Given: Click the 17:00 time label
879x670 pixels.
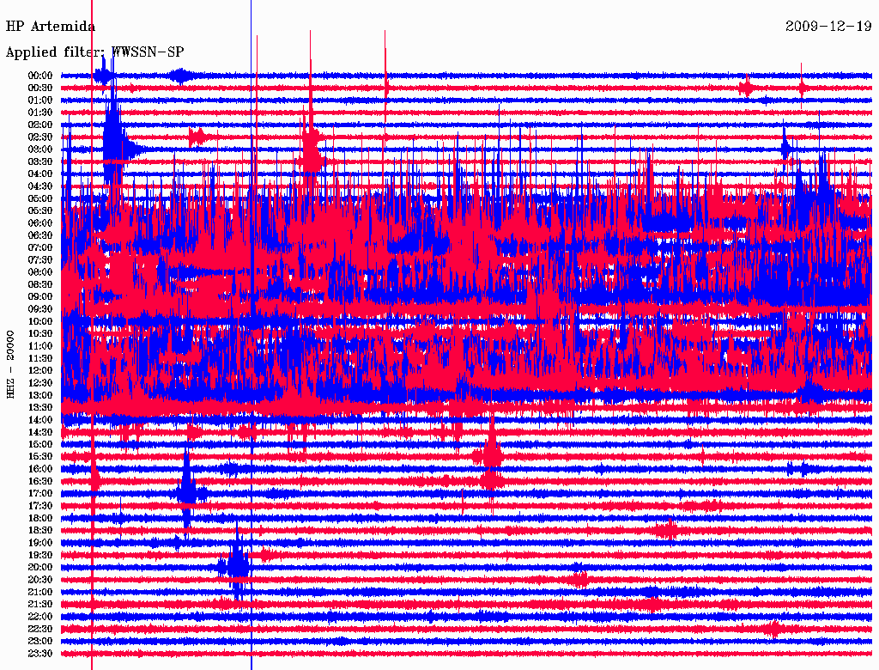Looking at the screenshot, I should click(40, 493).
